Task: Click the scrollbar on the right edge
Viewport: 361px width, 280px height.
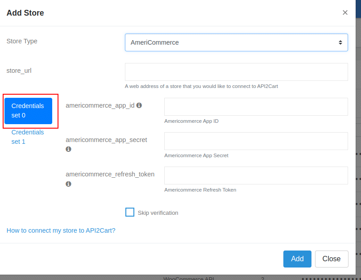Action: [x=358, y=134]
